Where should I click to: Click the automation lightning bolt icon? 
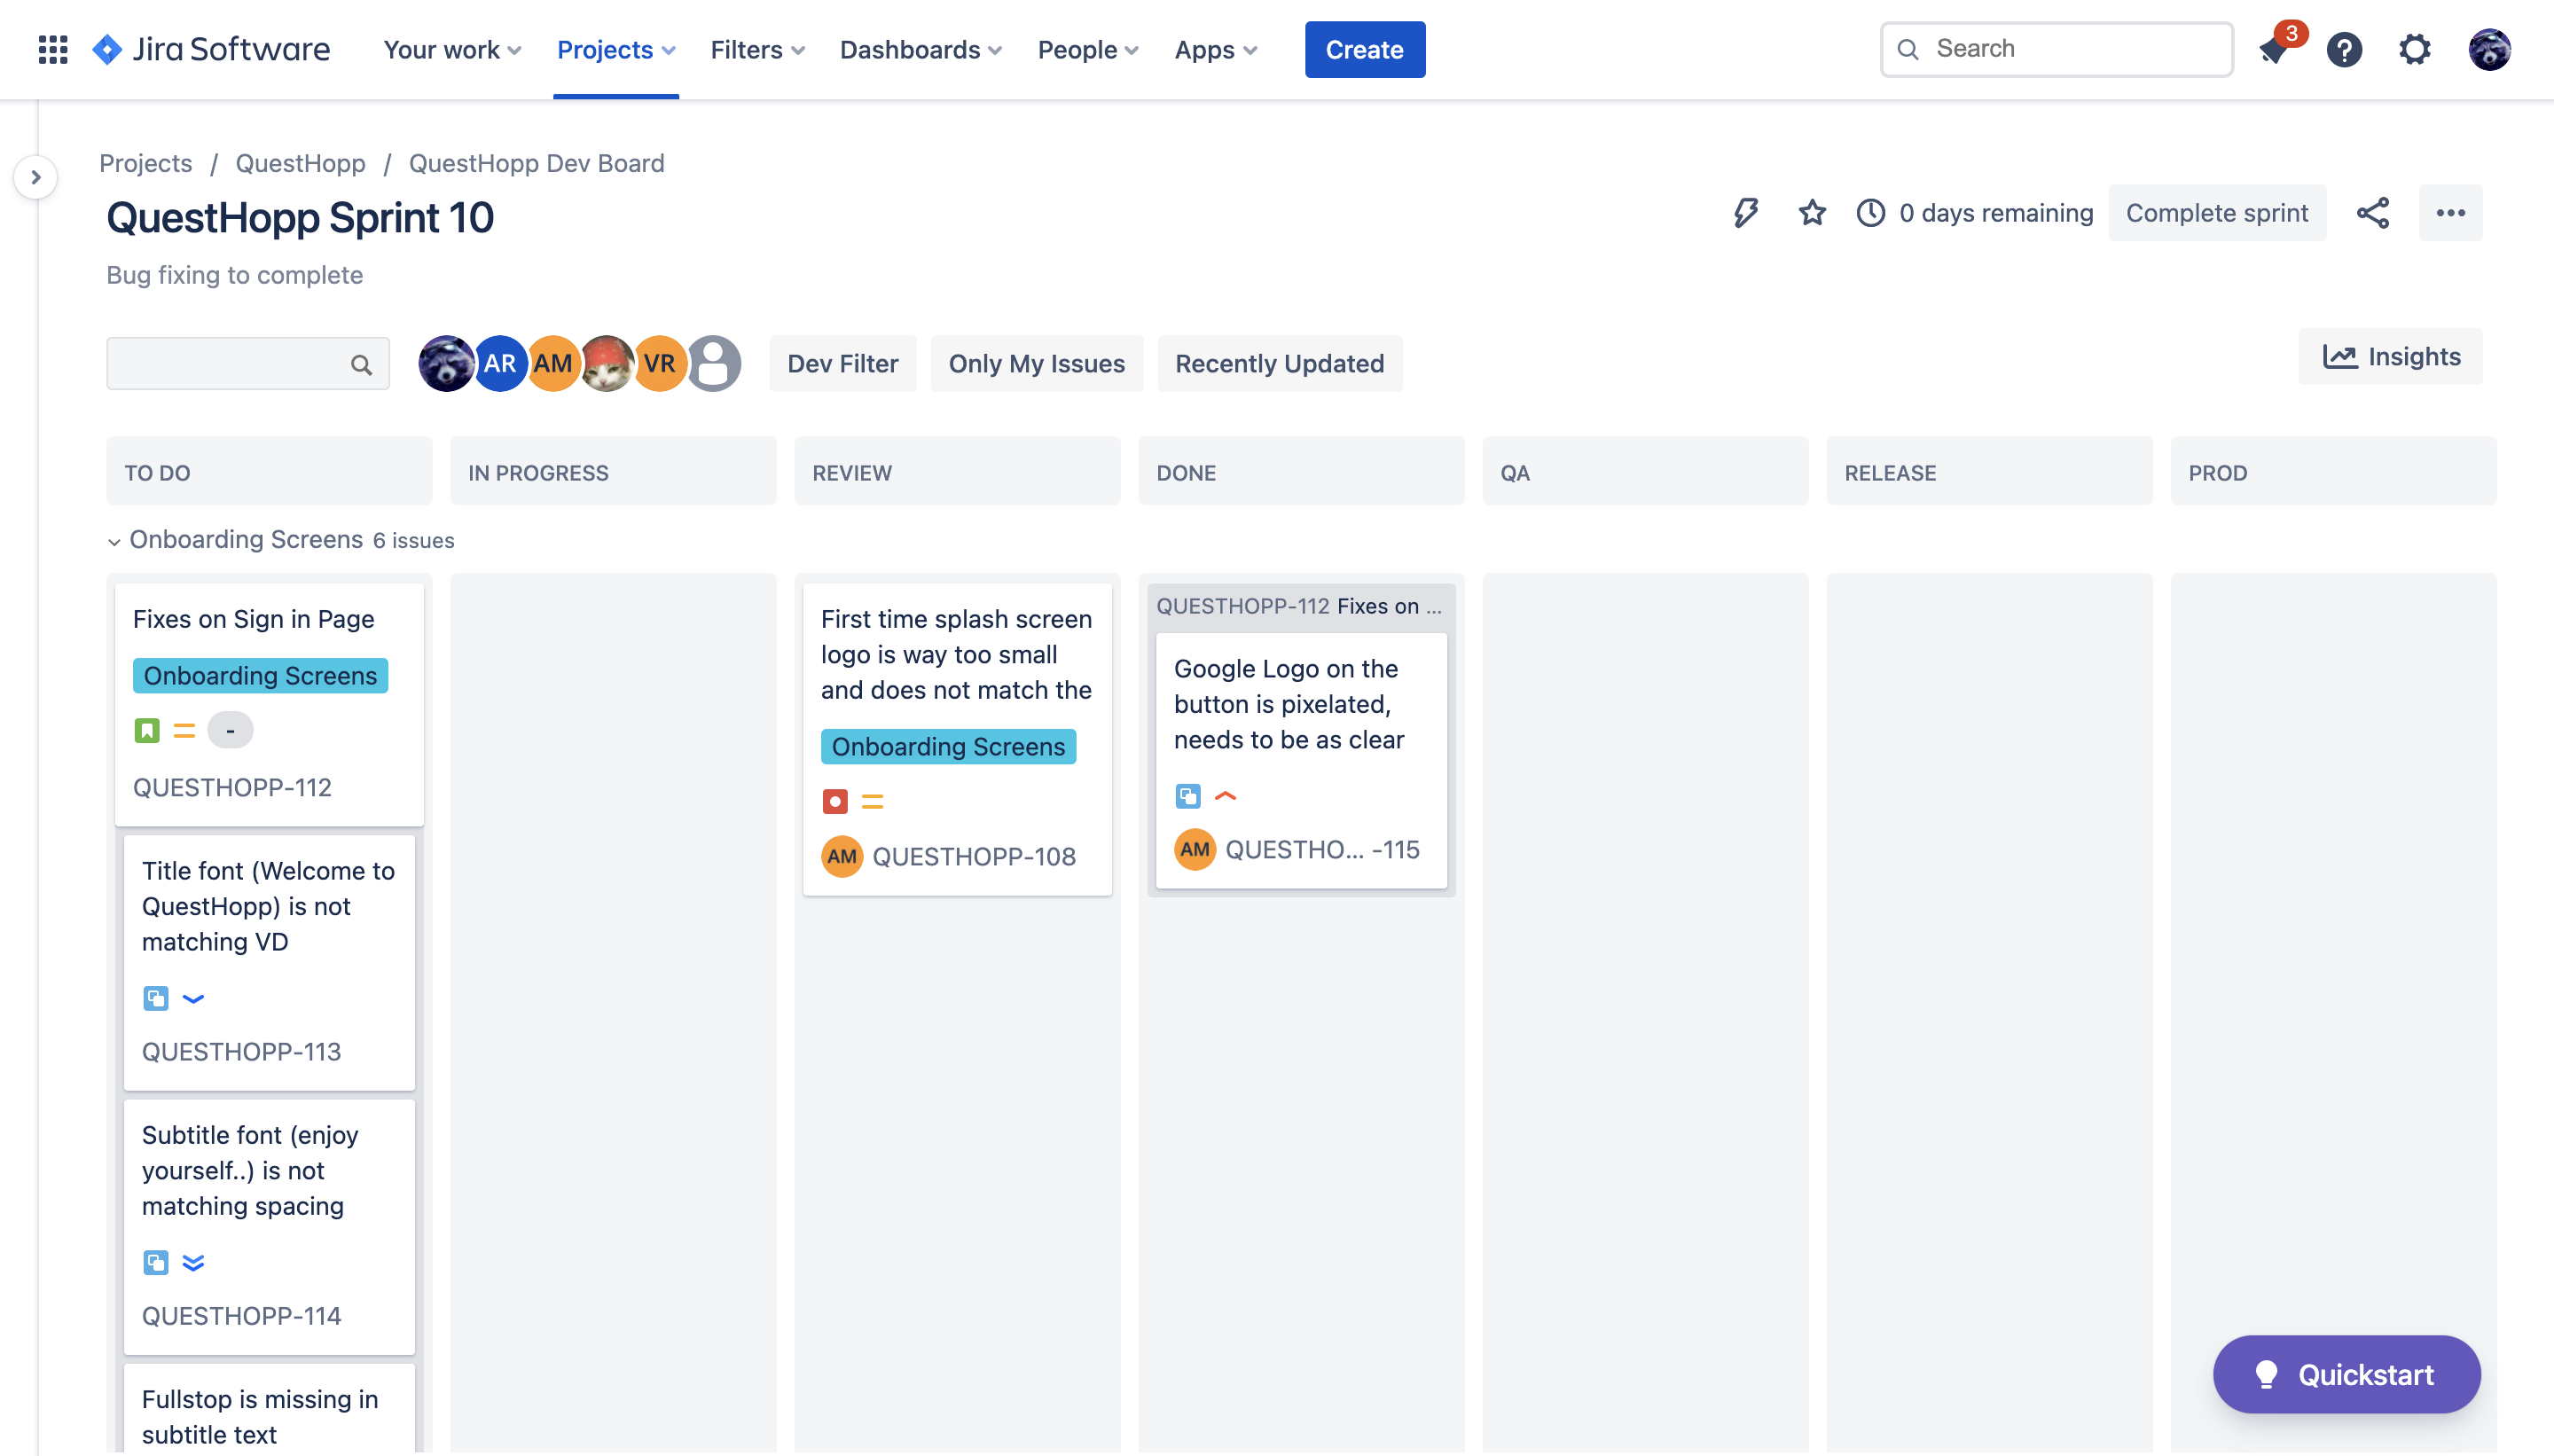click(x=1745, y=213)
